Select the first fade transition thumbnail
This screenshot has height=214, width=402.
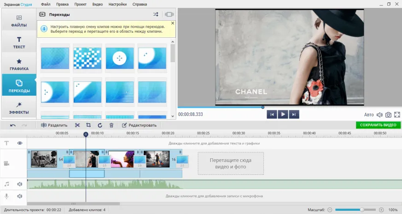[x=55, y=58]
